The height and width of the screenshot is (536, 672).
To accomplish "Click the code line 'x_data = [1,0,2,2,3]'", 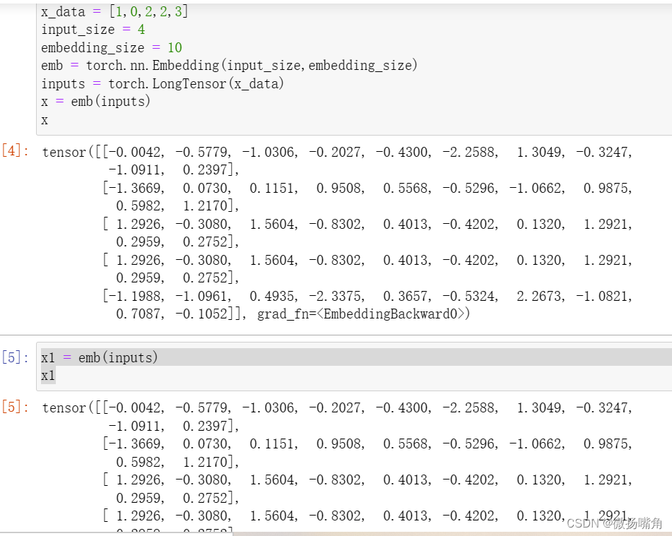I will pyautogui.click(x=114, y=11).
